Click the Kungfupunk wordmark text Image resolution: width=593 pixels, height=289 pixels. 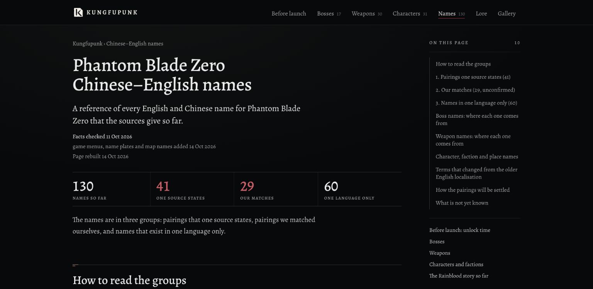tap(112, 12)
